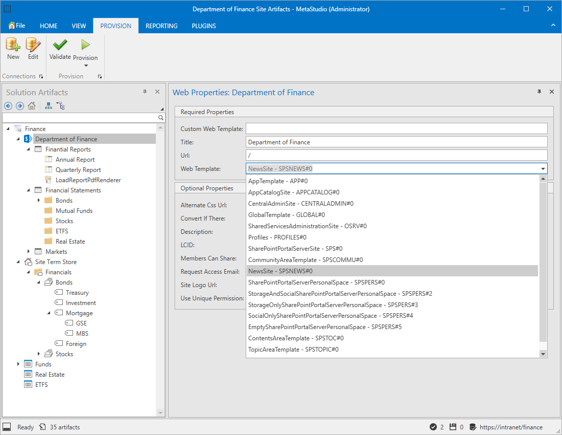Choose GlobalTemplate - GLOBAL#0 from list
This screenshot has width=562, height=435.
pyautogui.click(x=286, y=215)
